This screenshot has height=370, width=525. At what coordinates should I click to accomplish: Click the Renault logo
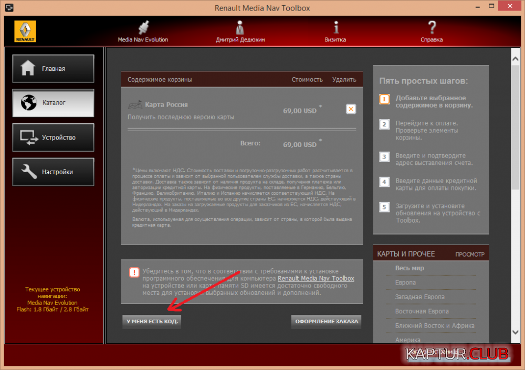[25, 31]
